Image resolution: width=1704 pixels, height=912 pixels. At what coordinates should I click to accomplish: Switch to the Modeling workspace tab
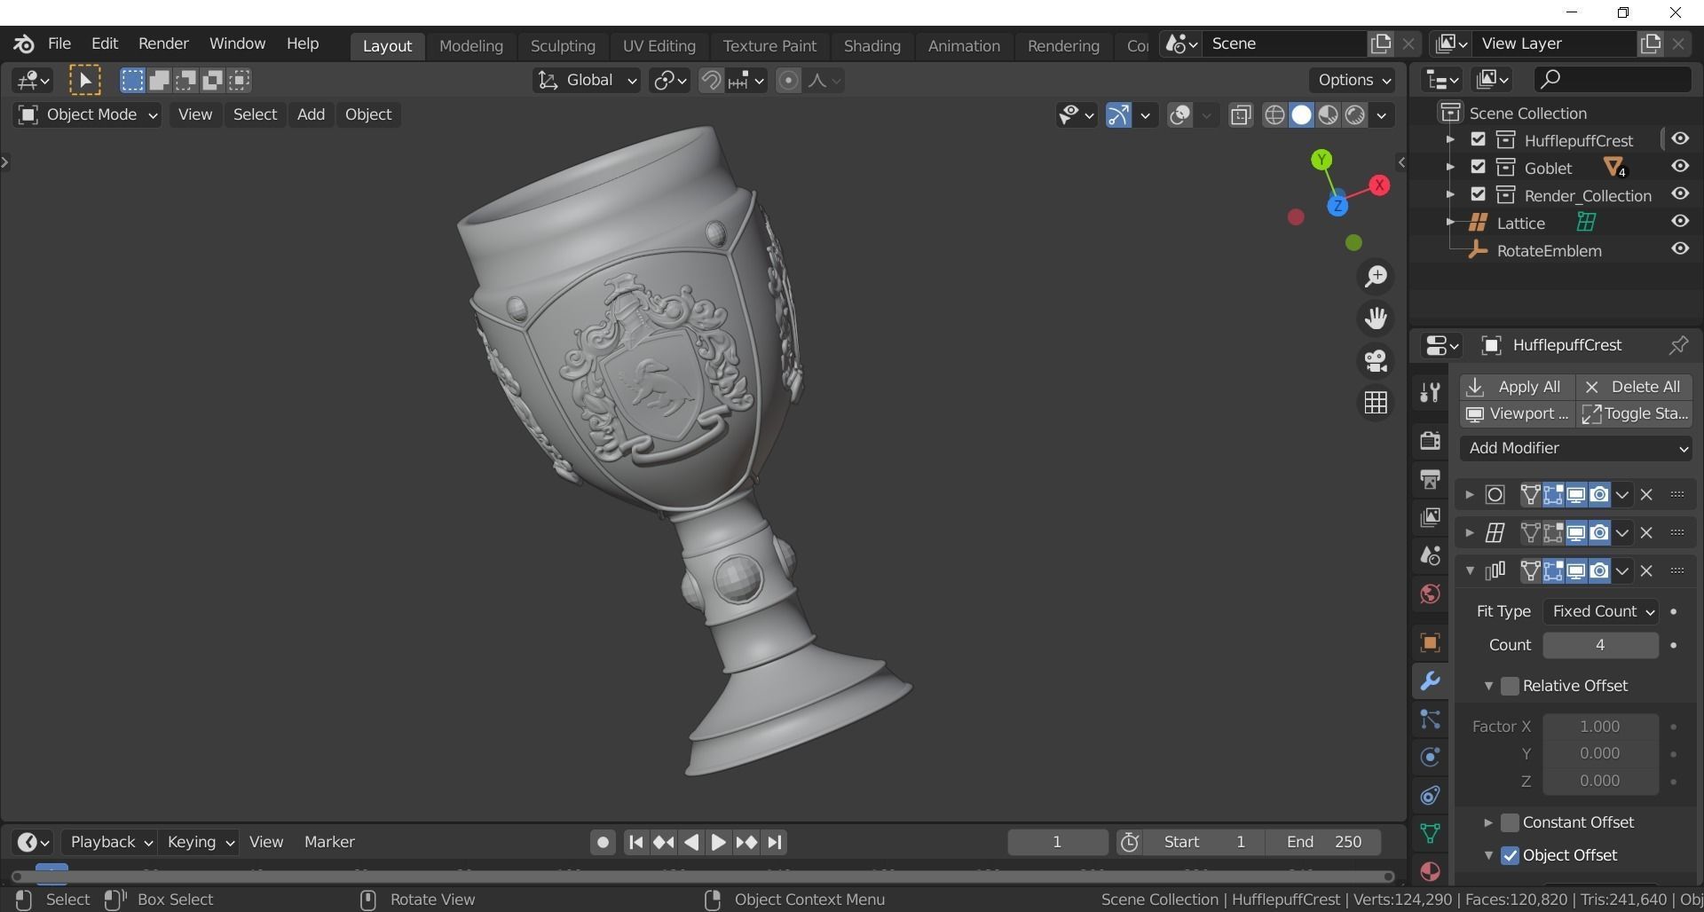point(471,45)
